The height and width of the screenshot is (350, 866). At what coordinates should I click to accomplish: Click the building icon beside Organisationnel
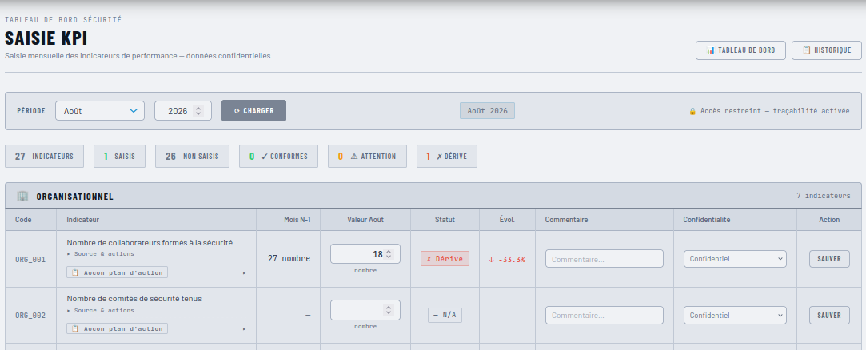tap(22, 196)
